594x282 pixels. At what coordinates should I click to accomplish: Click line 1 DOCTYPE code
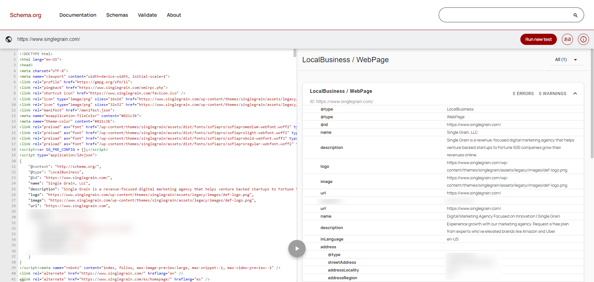coord(36,54)
